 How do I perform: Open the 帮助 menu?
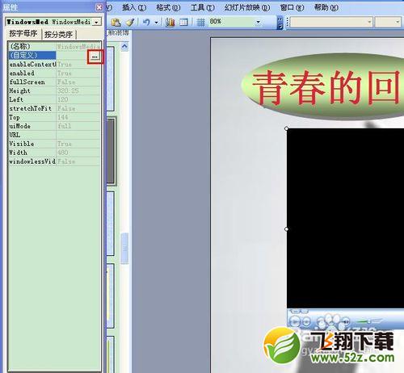click(x=326, y=7)
